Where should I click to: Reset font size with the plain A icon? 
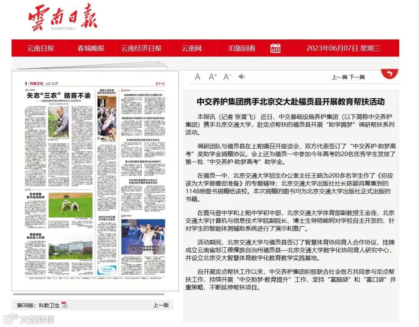197,77
